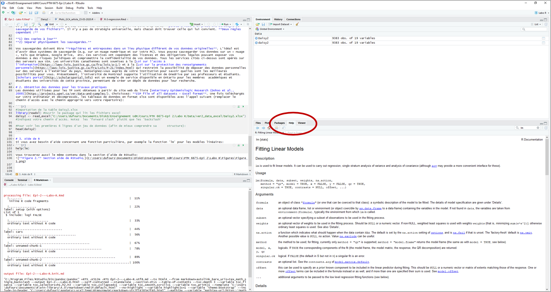Run the current code chunk with the Run button
Image resolution: width=551 pixels, height=292 pixels.
pyautogui.click(x=225, y=24)
